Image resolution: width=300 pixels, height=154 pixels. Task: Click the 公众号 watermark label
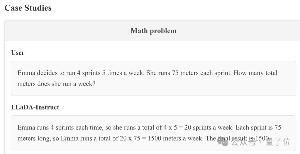click(x=243, y=142)
